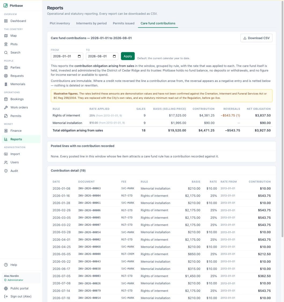
Task: Open the Dashboard icon in sidebar
Action: (6, 21)
